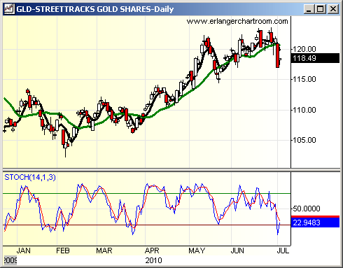This screenshot has height=268, width=343.
Task: Click the 115.00 price axis label
Action: pos(304,79)
